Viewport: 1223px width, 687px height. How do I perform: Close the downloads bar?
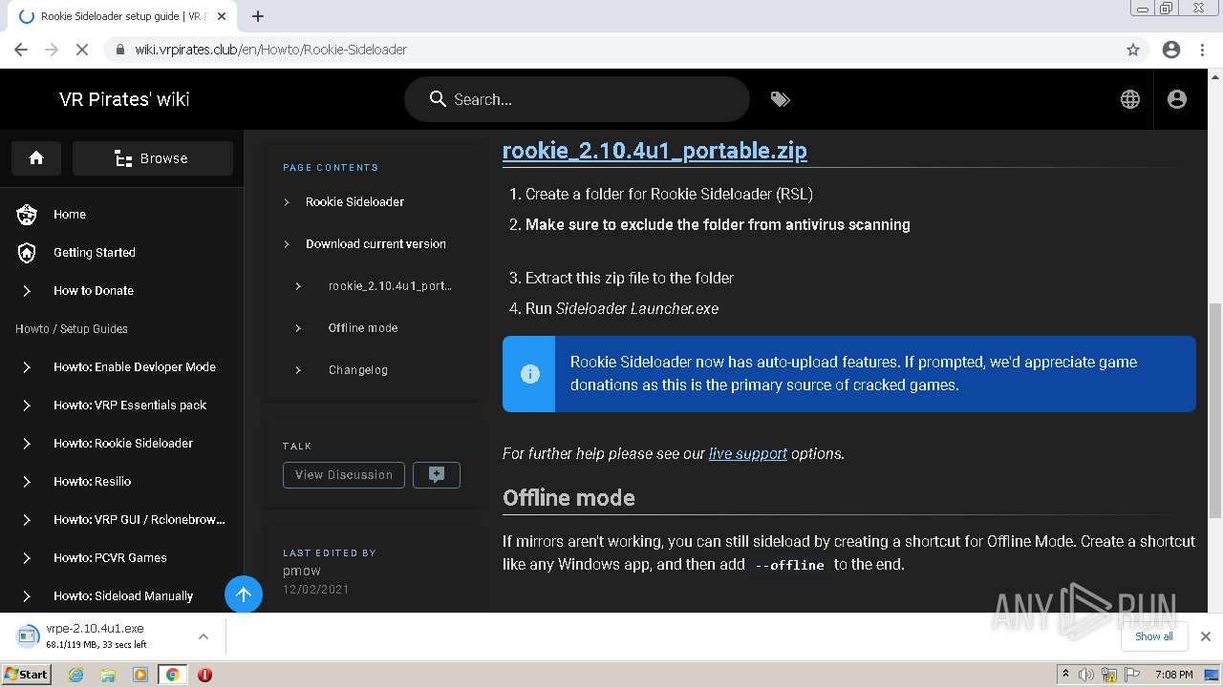pos(1206,636)
